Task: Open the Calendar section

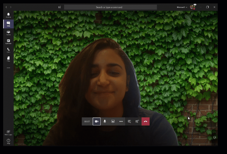Action: 9,41
